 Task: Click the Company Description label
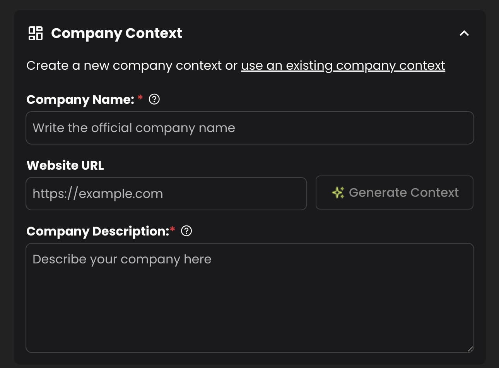click(x=97, y=231)
